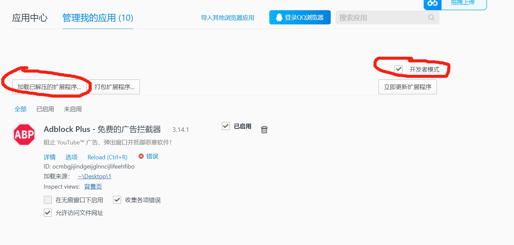Open the ~\Desktop\1 source path link
514x245 pixels.
pyautogui.click(x=95, y=176)
